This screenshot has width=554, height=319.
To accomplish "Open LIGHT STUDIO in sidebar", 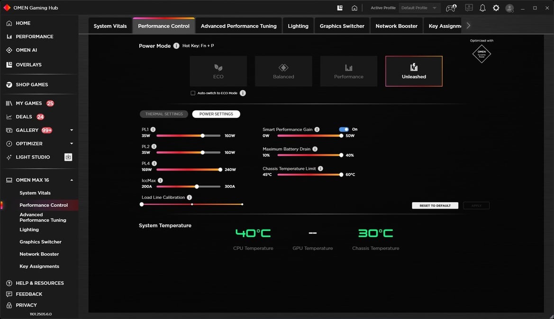I will (x=33, y=157).
